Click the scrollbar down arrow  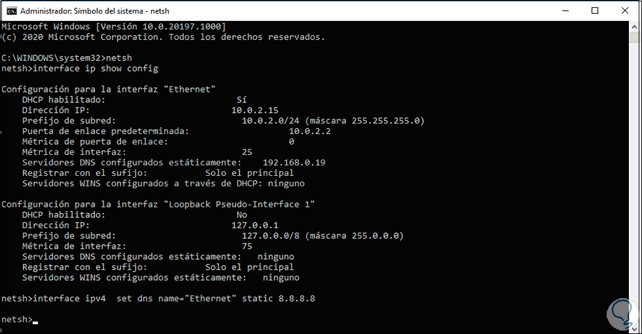635,327
